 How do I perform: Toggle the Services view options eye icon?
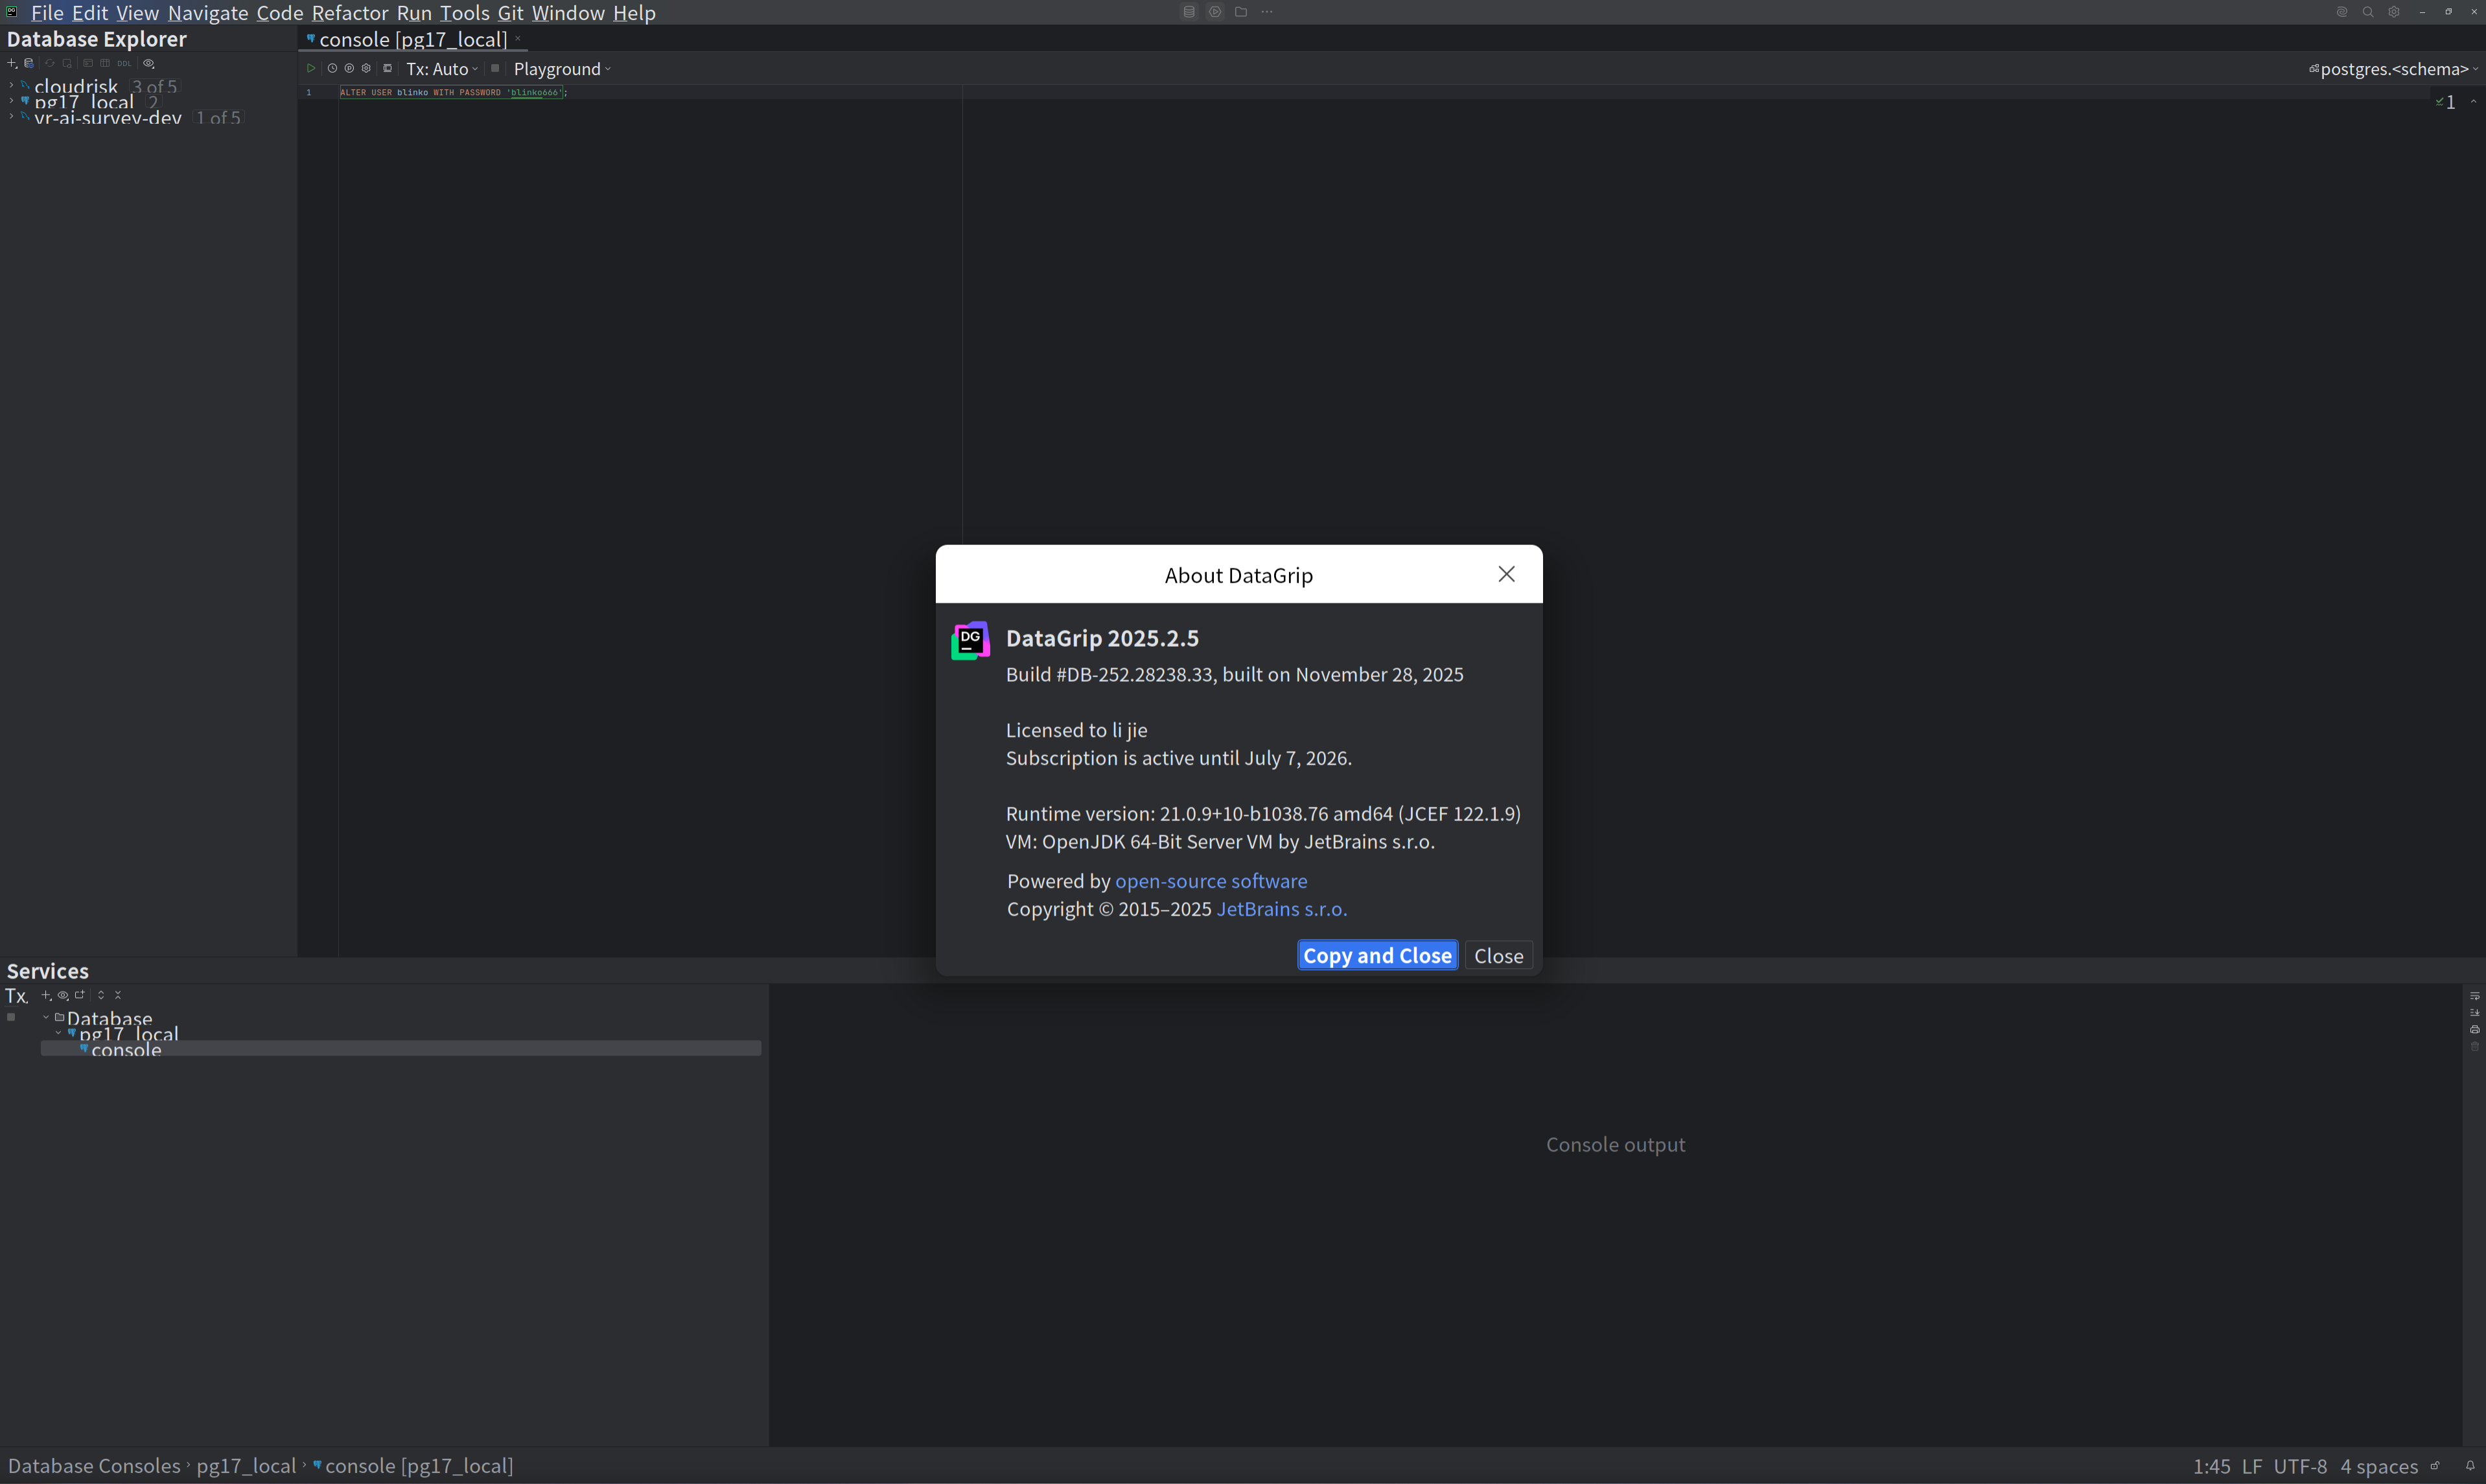pyautogui.click(x=63, y=995)
